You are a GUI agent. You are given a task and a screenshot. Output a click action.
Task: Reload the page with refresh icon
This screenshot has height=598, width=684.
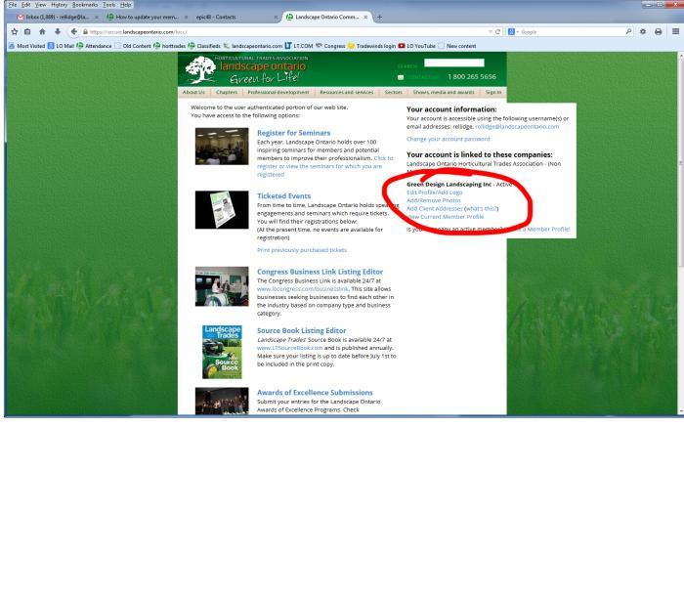point(499,31)
